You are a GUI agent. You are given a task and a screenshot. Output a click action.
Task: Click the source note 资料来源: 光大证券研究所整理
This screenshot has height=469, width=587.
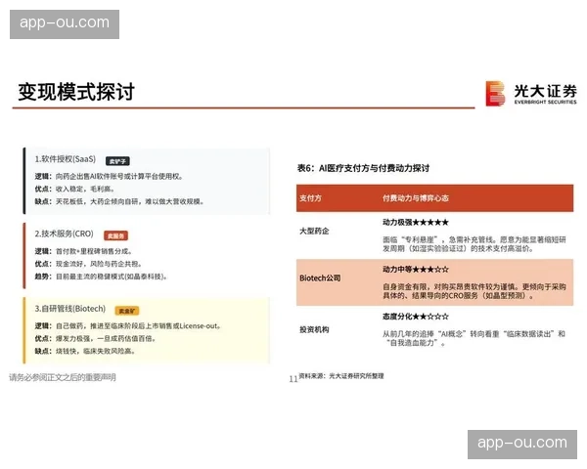click(x=341, y=376)
